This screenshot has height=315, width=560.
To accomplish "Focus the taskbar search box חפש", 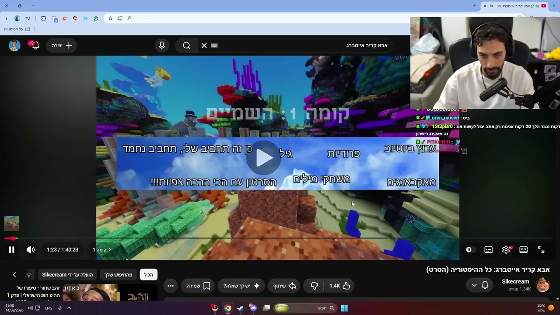I will 306,308.
